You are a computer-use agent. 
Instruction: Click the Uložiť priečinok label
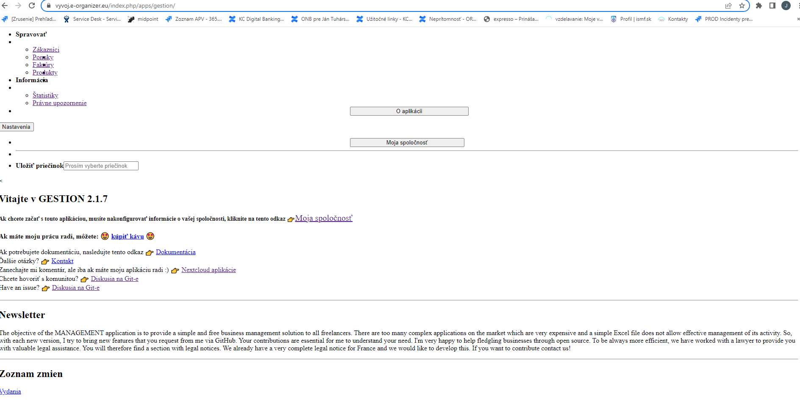39,166
